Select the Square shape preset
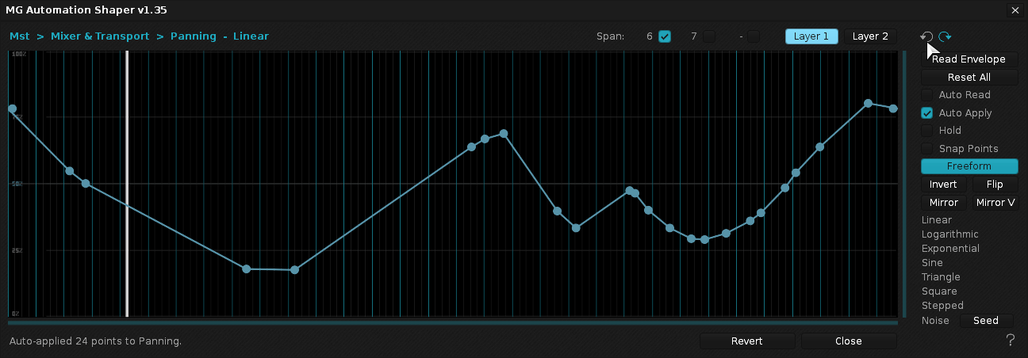The height and width of the screenshot is (358, 1028). (939, 291)
